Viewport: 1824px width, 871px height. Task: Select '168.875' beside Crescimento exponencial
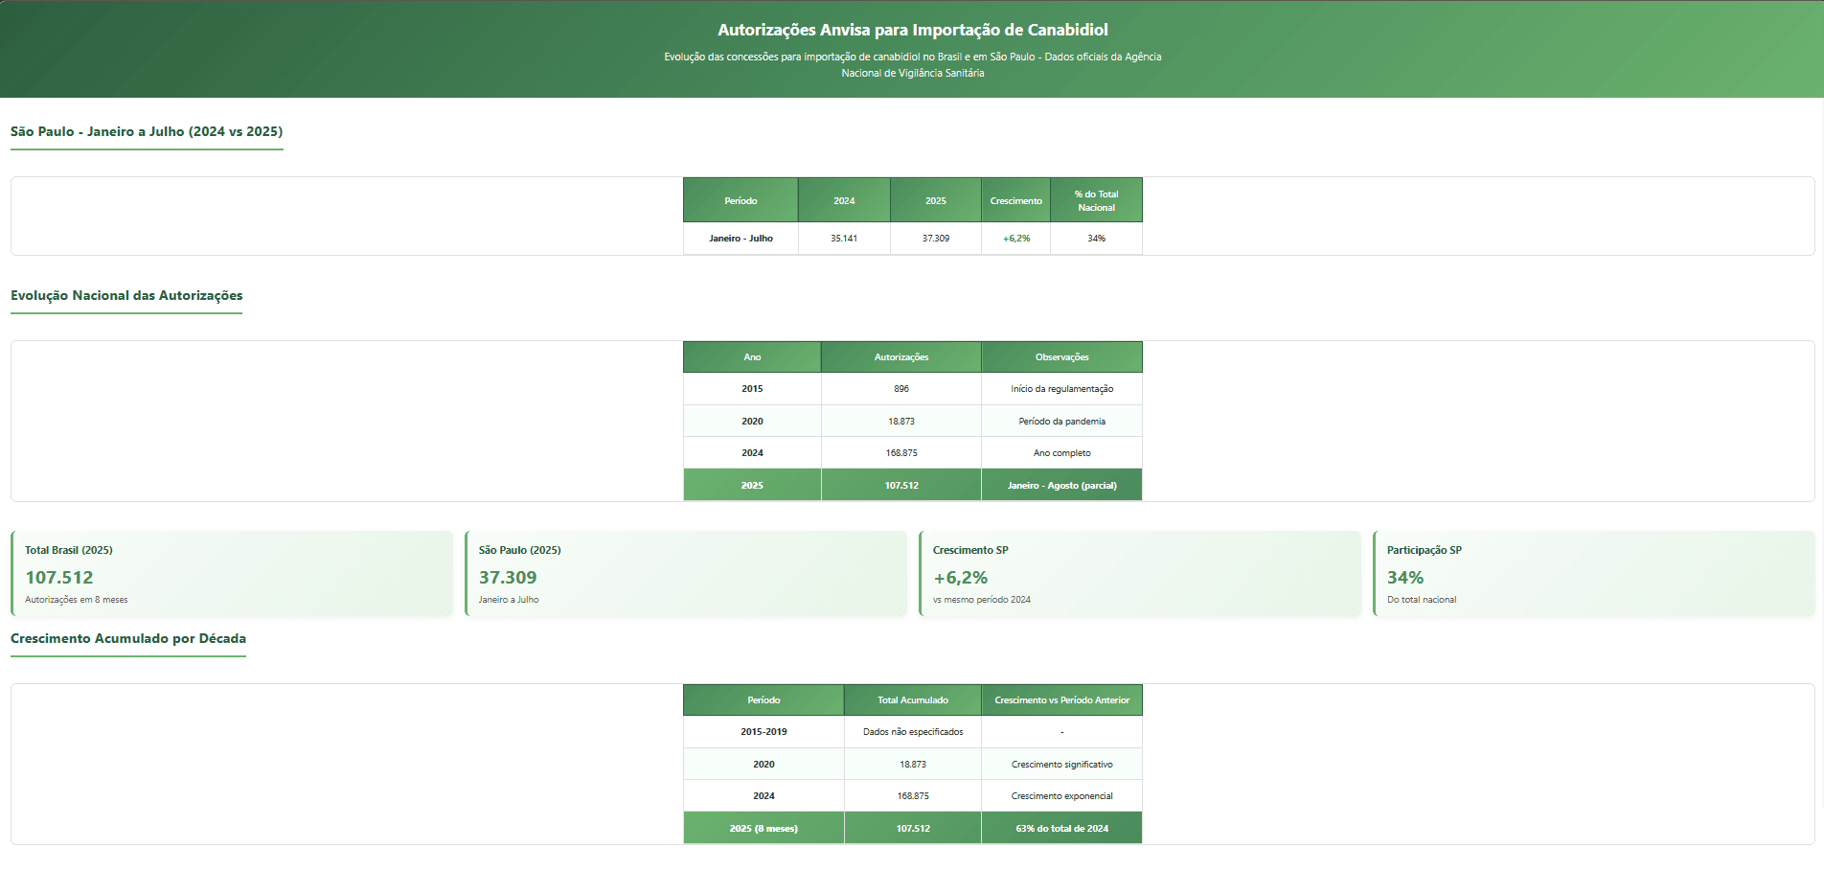(913, 795)
